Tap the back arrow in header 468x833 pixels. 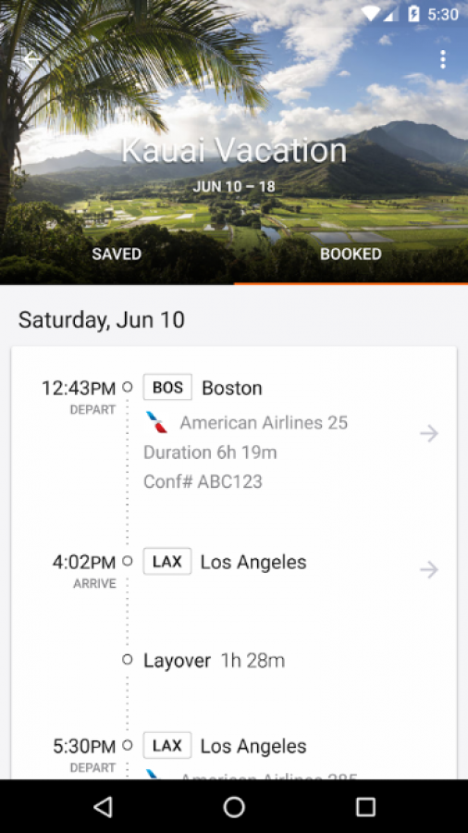point(31,59)
